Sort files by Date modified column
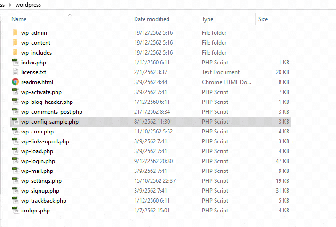Screen dimensions: 336x227 (152, 19)
